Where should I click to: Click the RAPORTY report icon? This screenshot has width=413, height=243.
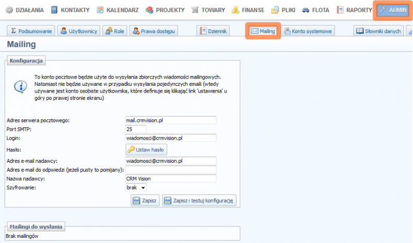coord(340,10)
